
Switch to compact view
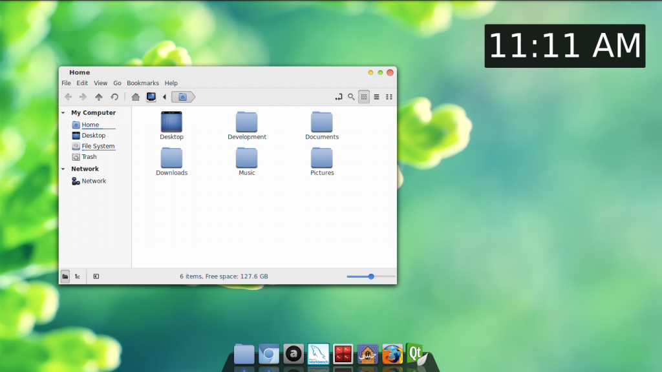[x=389, y=97]
